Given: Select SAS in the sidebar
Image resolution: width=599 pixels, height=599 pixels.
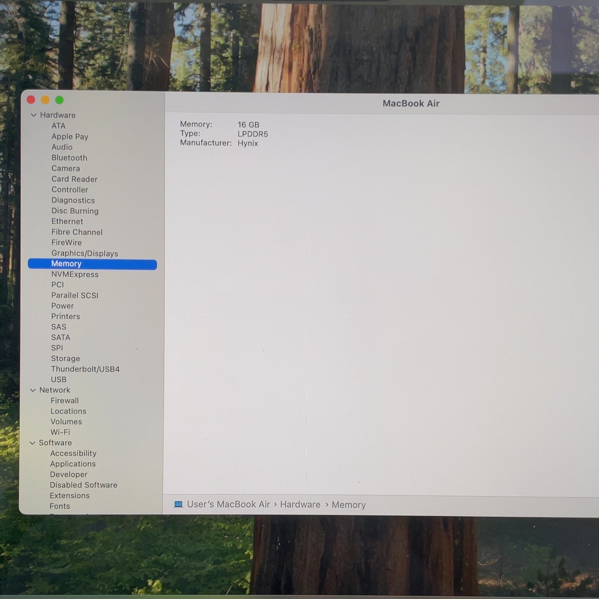Looking at the screenshot, I should [59, 327].
